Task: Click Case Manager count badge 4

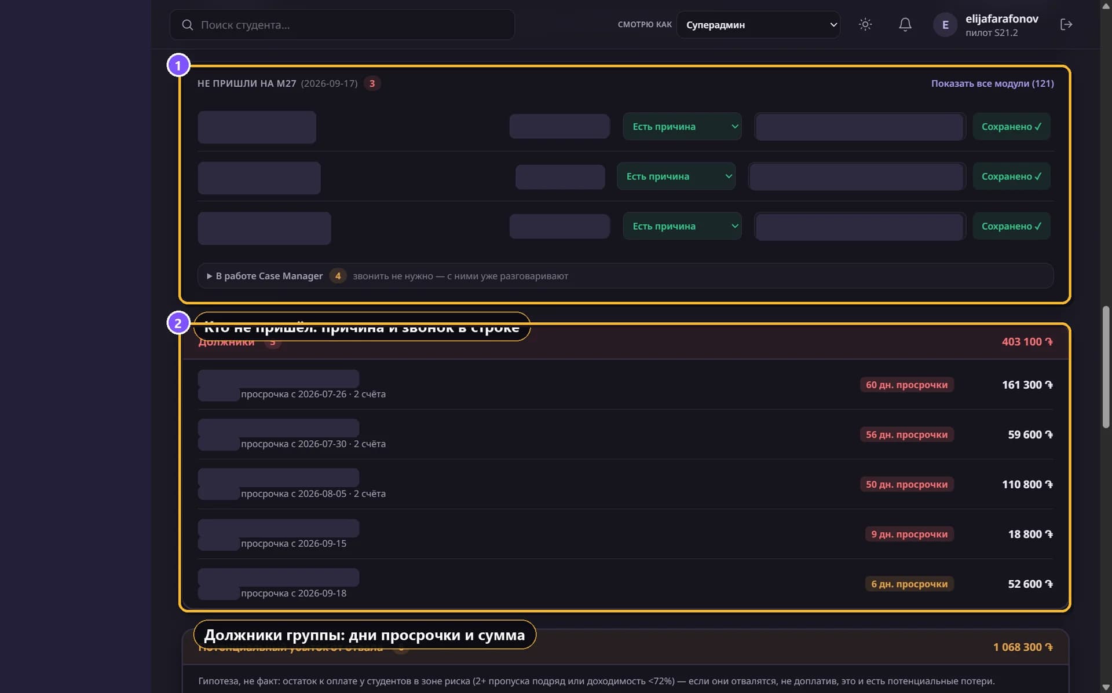Action: [x=338, y=276]
